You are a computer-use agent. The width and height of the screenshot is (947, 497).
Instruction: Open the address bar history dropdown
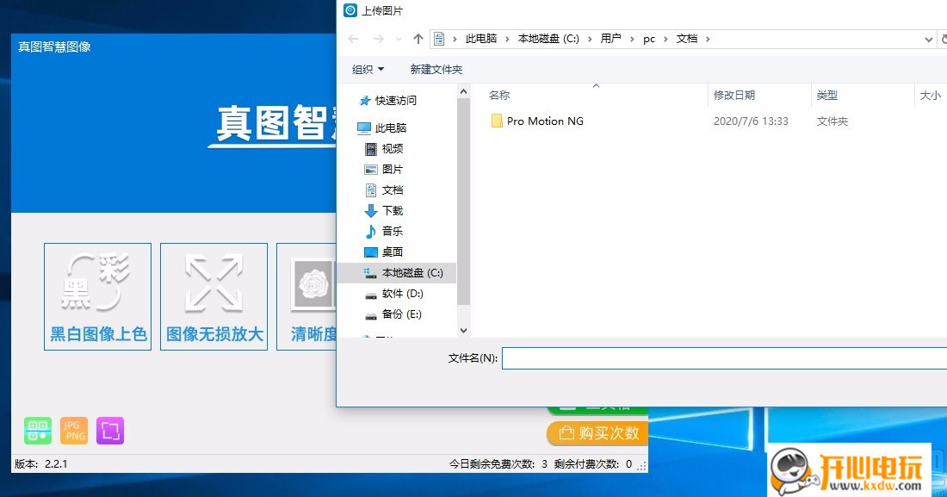927,39
